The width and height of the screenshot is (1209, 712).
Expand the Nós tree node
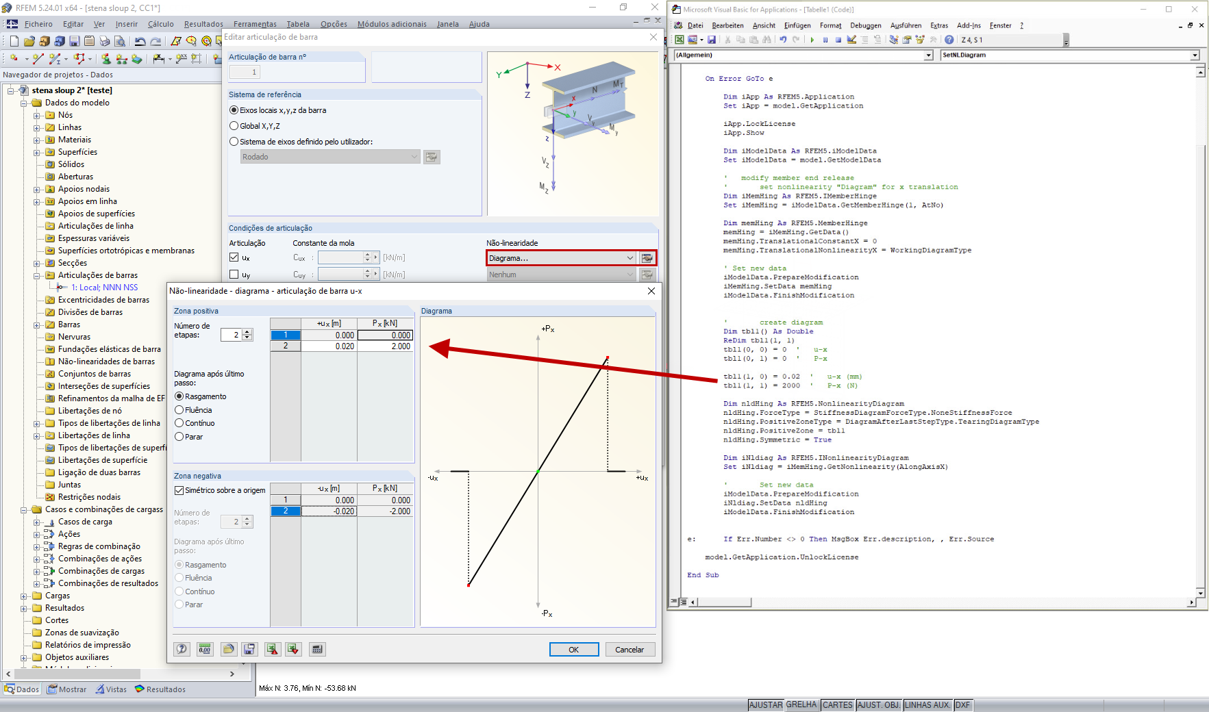[37, 115]
